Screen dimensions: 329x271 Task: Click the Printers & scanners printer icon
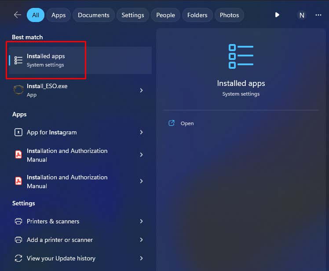(18, 221)
